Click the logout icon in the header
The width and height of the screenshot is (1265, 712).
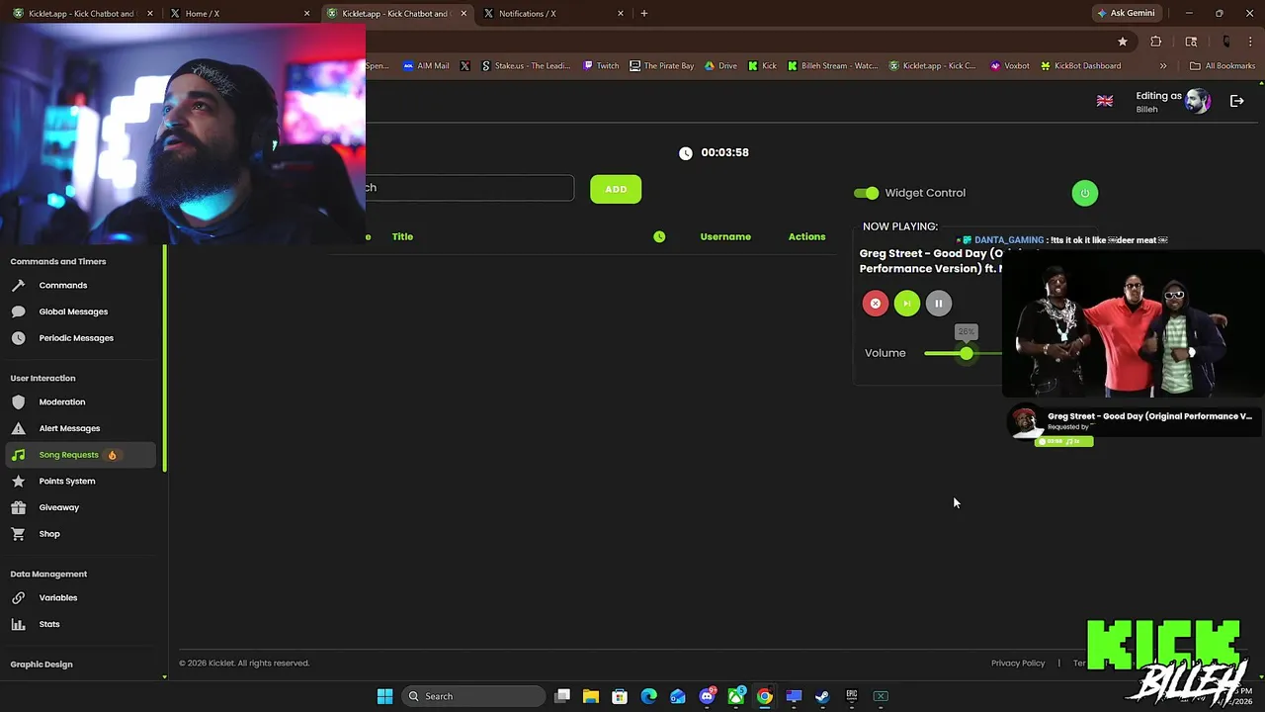(x=1236, y=101)
